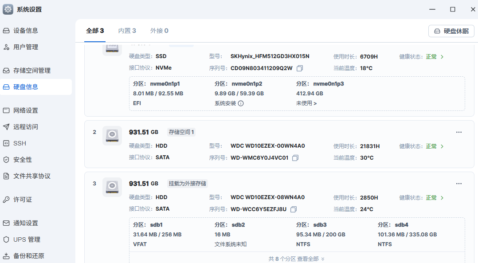This screenshot has height=263, width=478.
Task: Copy the serial number WD-WCC6Y5EZFJ8U
Action: pos(293,209)
